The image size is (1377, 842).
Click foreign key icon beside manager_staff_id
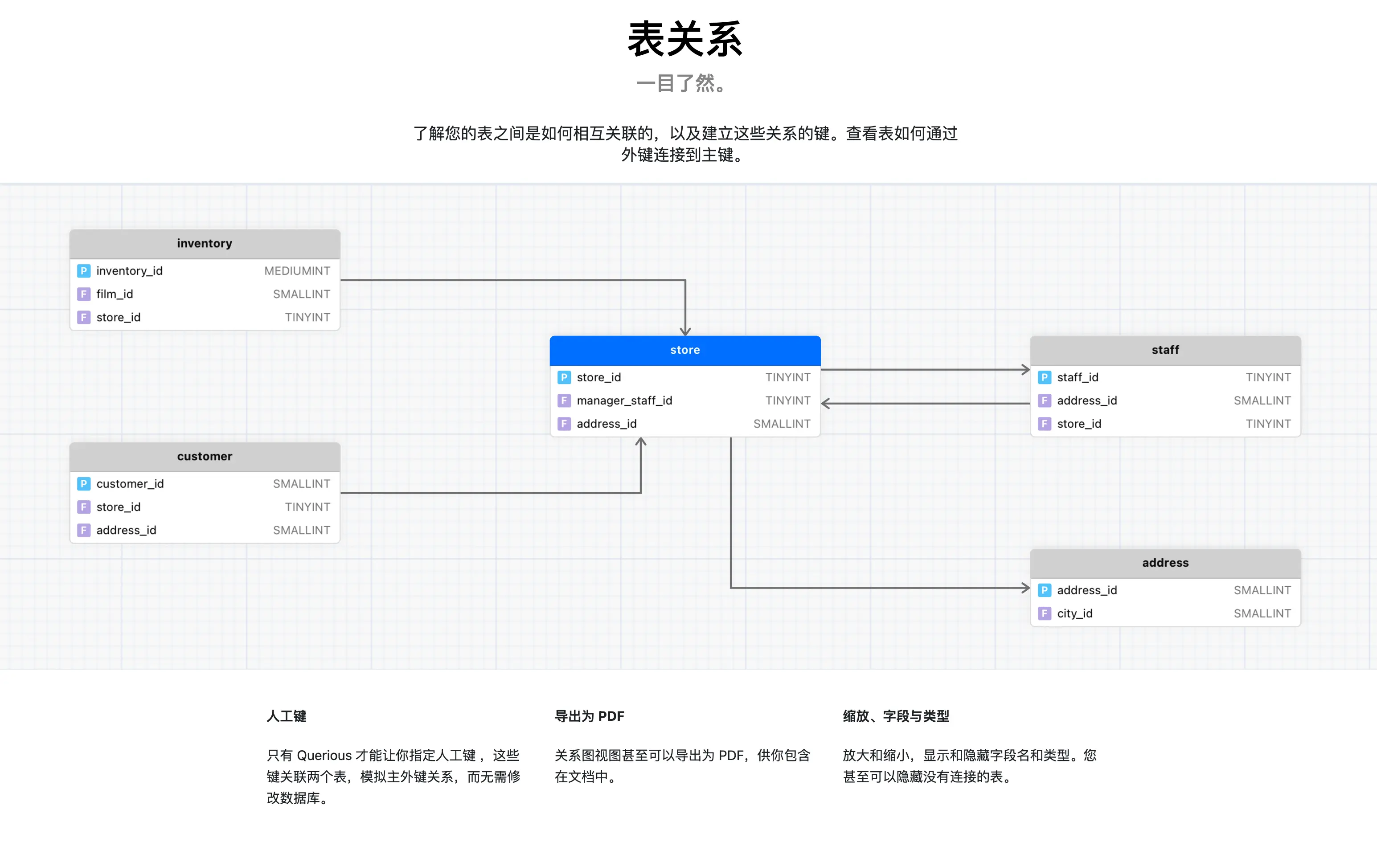pos(564,401)
